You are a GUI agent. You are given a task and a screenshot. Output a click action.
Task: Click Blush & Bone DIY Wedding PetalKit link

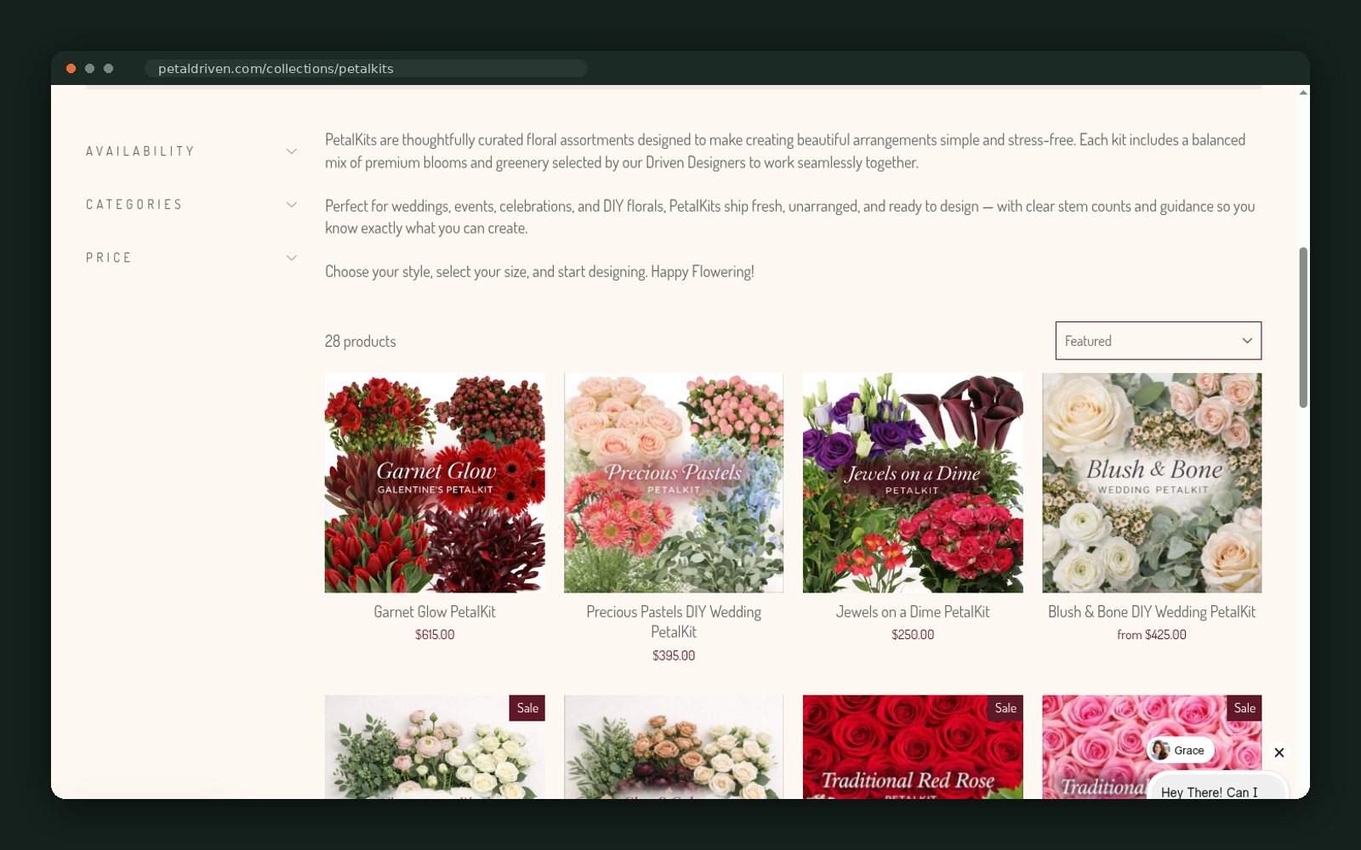point(1152,612)
